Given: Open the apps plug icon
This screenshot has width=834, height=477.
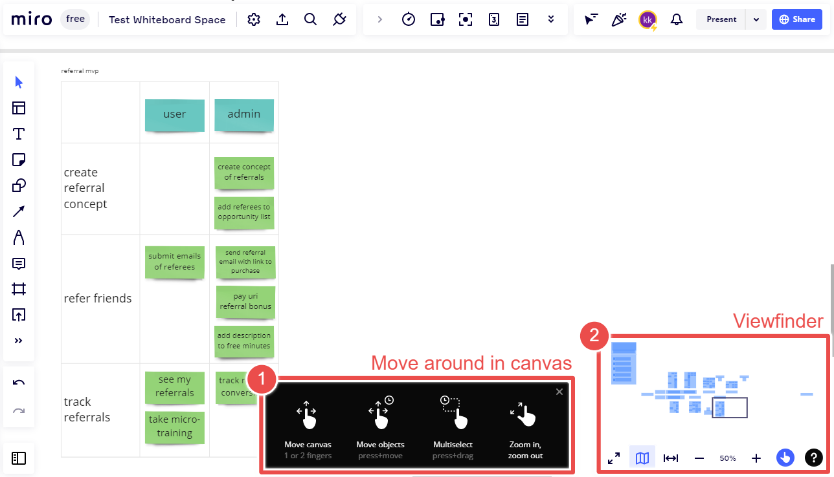Looking at the screenshot, I should coord(339,19).
